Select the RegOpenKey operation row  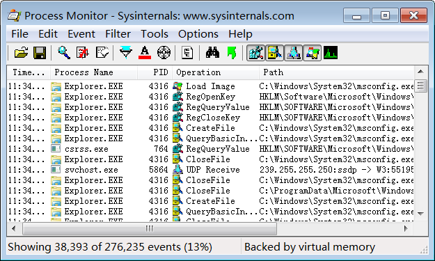tap(211, 97)
